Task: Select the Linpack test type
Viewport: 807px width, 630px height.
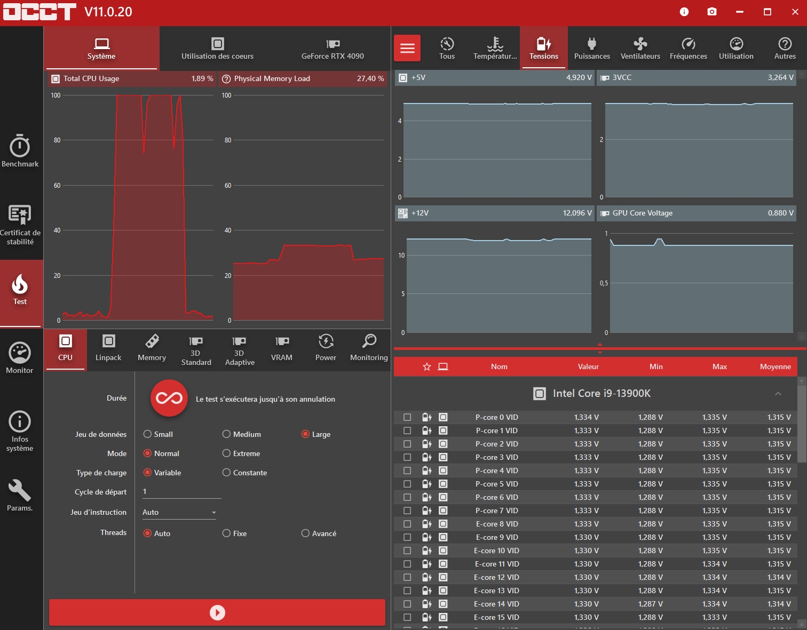Action: coord(108,348)
